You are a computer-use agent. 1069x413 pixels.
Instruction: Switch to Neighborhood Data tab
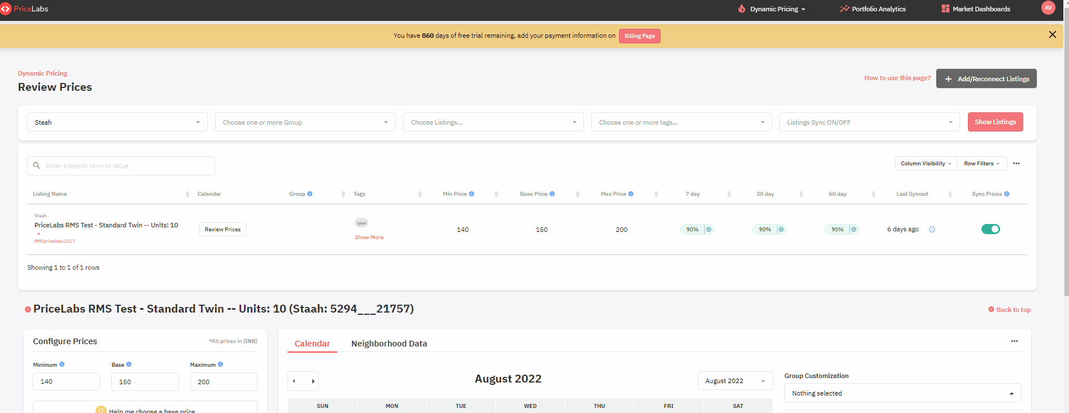(389, 344)
